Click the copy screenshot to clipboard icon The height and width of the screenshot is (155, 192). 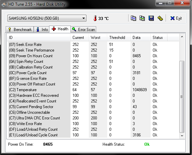coord(142,18)
